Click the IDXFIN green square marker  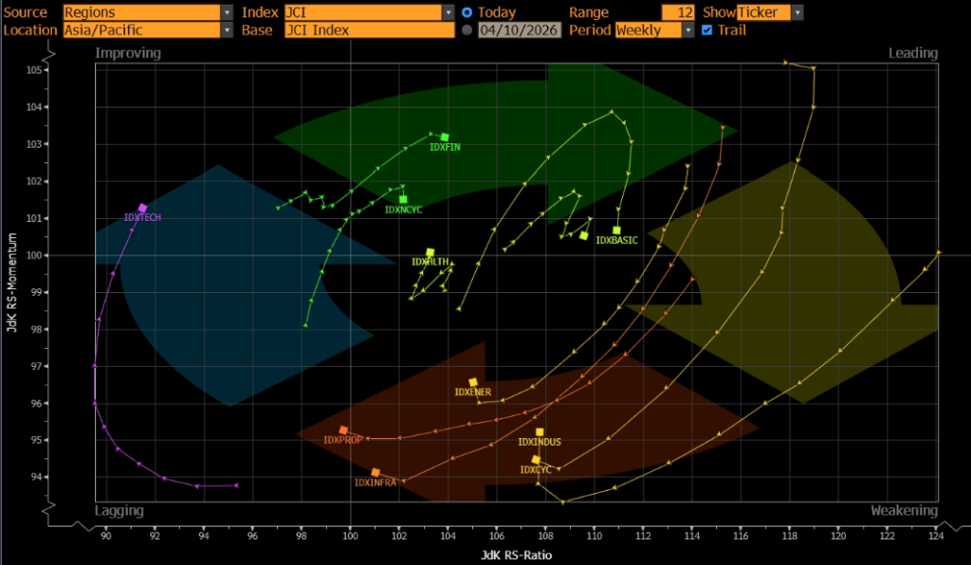point(445,137)
